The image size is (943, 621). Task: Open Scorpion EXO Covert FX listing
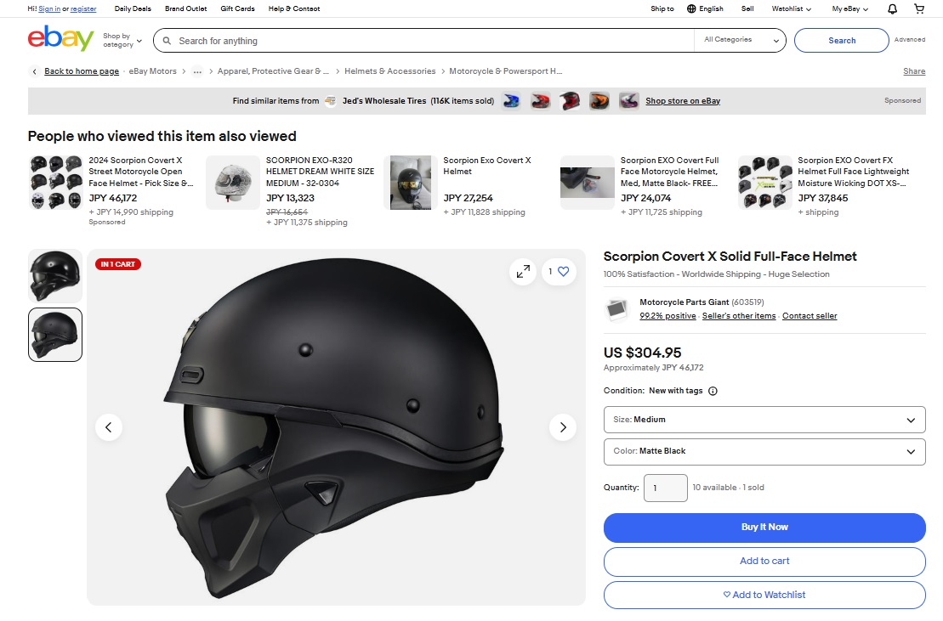[x=854, y=172]
